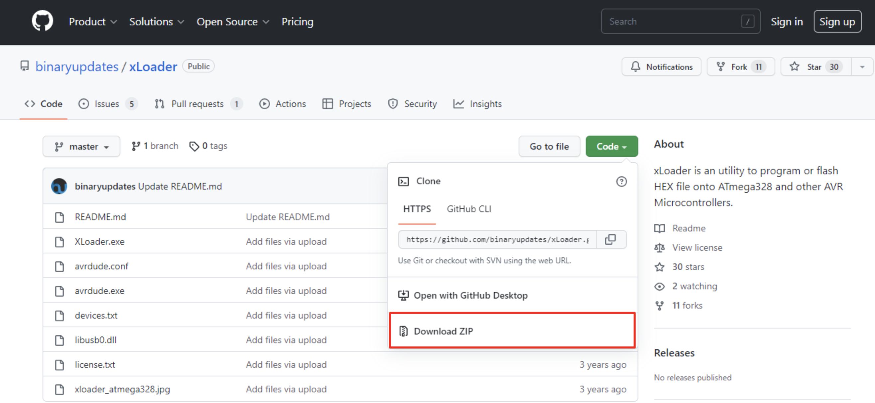Click the Clone terminal icon

click(x=403, y=182)
